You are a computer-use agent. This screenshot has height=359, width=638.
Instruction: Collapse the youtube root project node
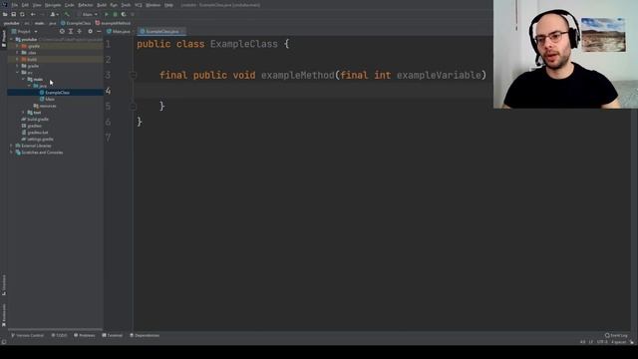[12, 40]
